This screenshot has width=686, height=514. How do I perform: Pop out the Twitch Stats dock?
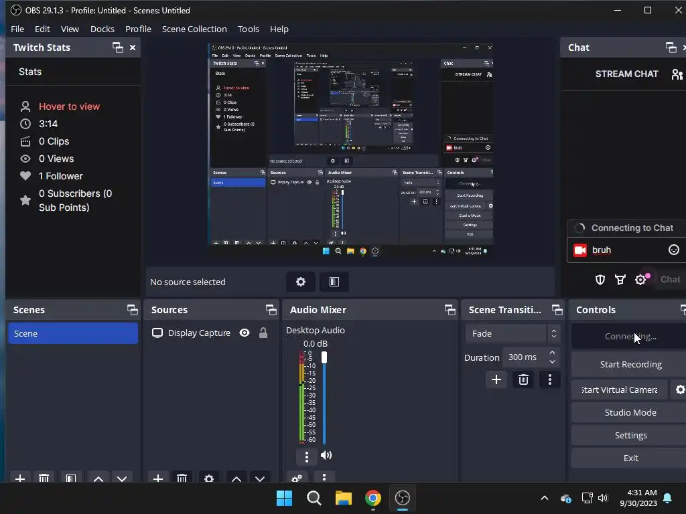118,48
